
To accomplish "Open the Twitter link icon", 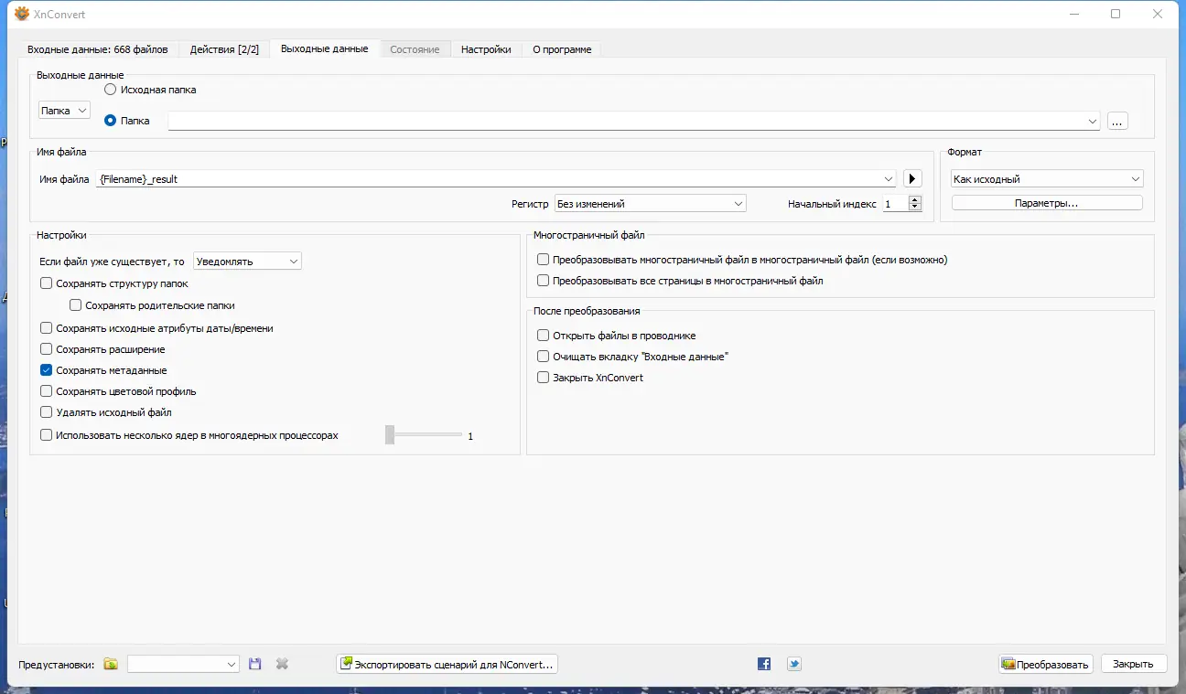I will [794, 664].
